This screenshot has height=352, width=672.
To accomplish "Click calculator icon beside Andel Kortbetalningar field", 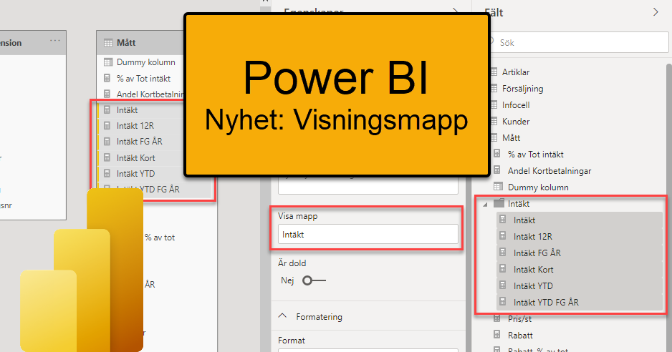I will (x=499, y=171).
